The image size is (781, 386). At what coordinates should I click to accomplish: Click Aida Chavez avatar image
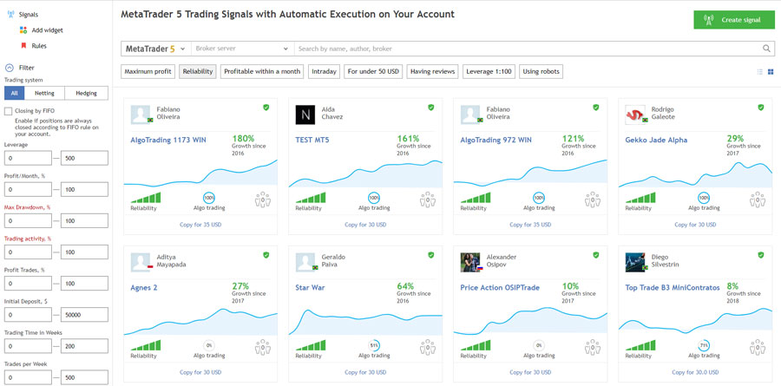305,114
